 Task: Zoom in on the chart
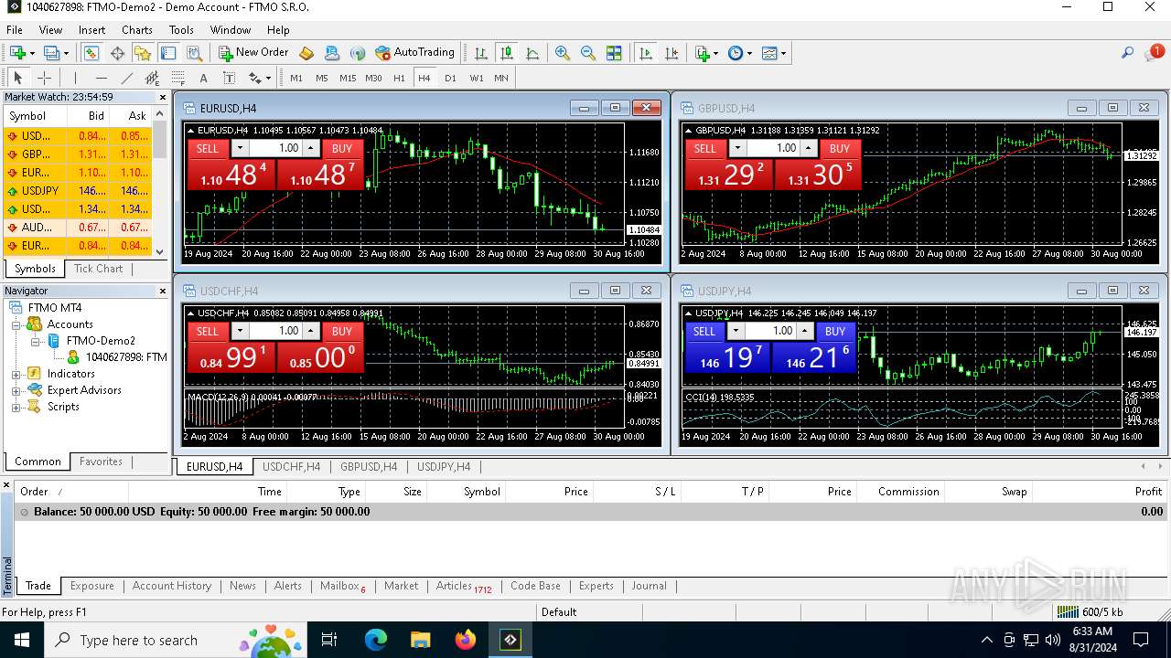563,53
